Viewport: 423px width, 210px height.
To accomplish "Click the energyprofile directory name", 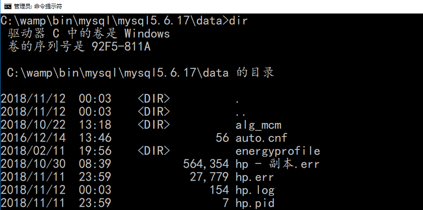I will (x=278, y=151).
